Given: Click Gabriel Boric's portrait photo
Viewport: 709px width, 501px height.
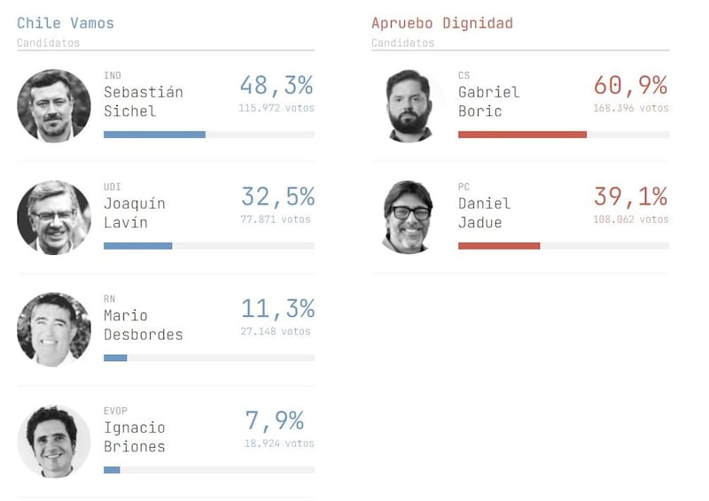Looking at the screenshot, I should click(x=409, y=106).
